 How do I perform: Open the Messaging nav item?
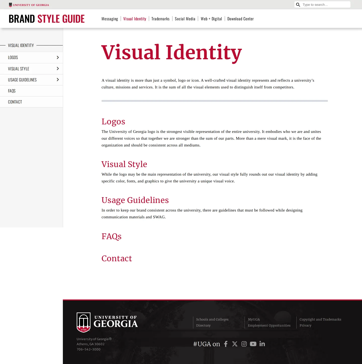tap(110, 19)
